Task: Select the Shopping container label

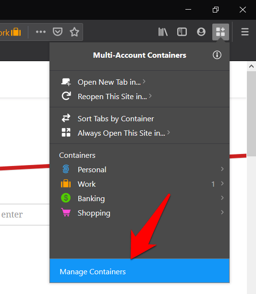Action: 94,213
